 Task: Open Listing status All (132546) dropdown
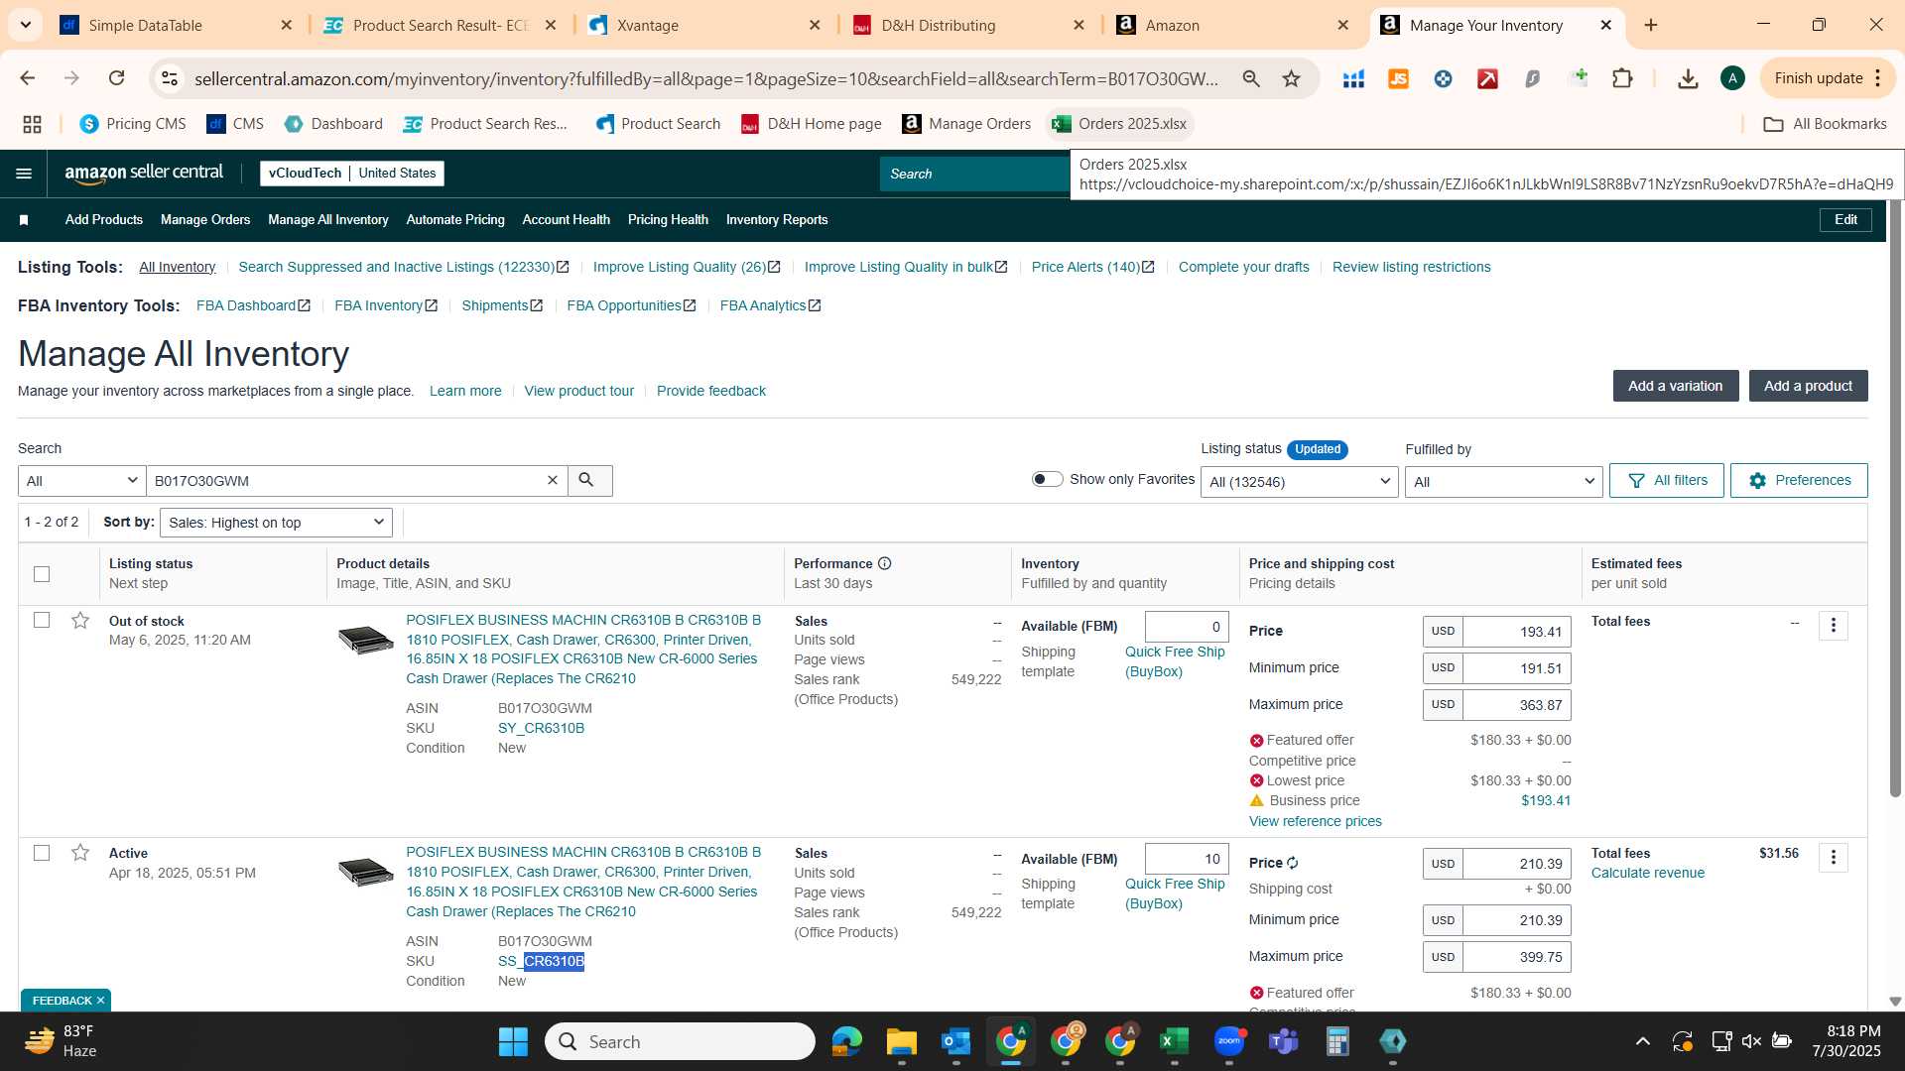pos(1299,482)
